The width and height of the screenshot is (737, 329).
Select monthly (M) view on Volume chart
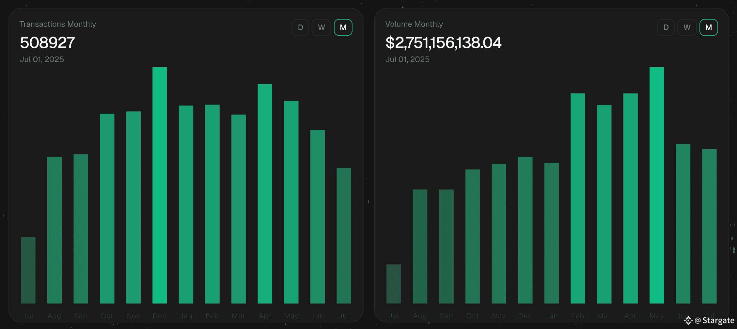[x=709, y=27]
